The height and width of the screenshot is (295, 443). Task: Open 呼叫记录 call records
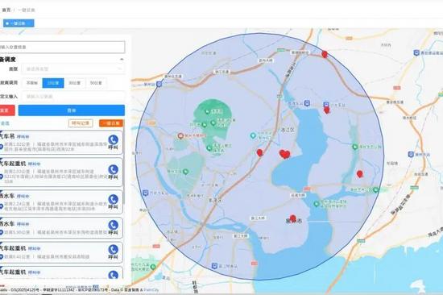point(81,123)
